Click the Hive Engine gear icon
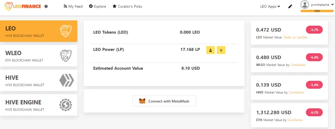335x129 pixels. [66, 105]
